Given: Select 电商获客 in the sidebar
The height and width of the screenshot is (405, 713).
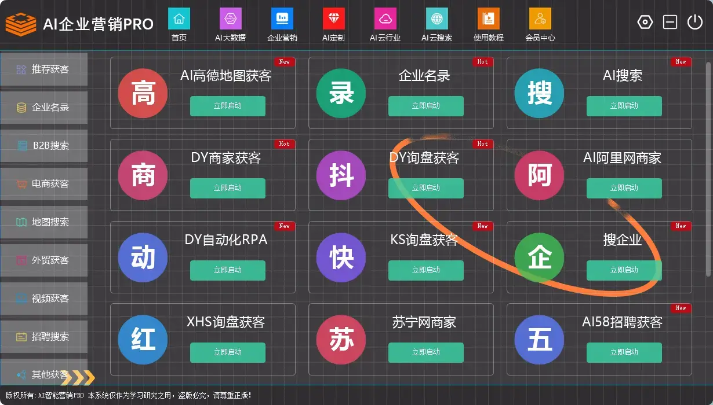Looking at the screenshot, I should click(x=44, y=184).
